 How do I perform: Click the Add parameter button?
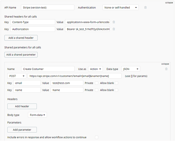(x=22, y=130)
